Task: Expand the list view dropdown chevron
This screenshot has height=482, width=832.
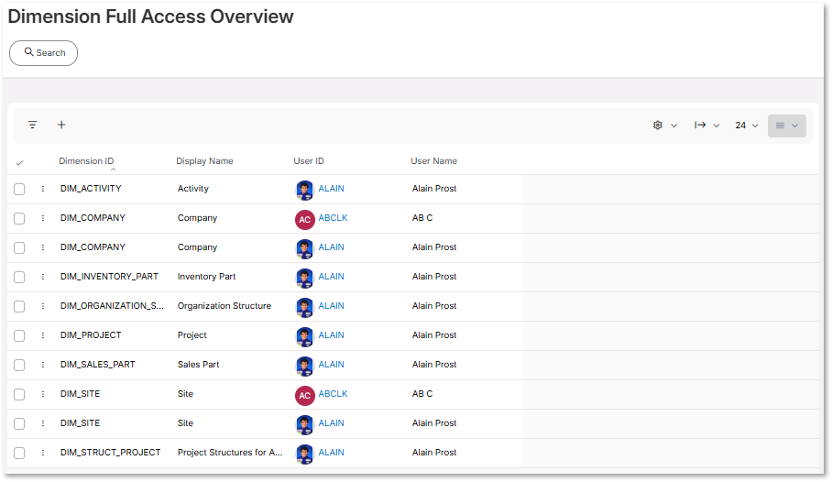Action: (794, 126)
